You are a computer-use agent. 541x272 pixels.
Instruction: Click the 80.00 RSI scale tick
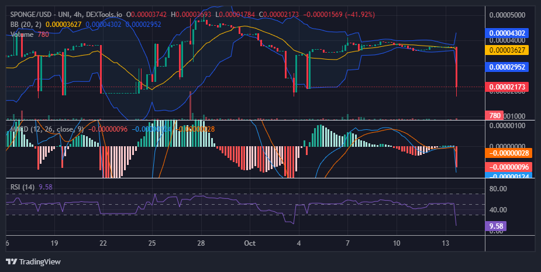click(498, 188)
